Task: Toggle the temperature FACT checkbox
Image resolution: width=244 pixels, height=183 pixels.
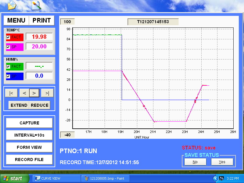Action: pos(8,37)
